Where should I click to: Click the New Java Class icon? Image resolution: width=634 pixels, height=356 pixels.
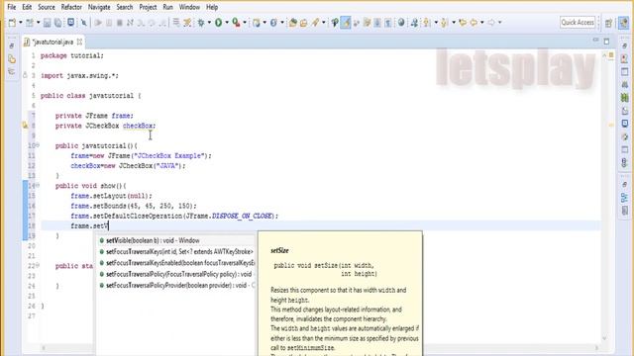[x=273, y=23]
